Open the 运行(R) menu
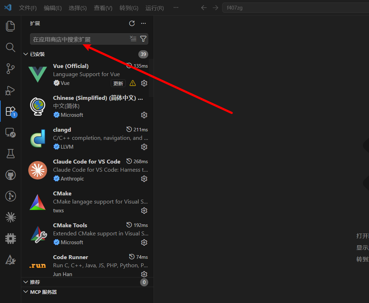 click(155, 8)
